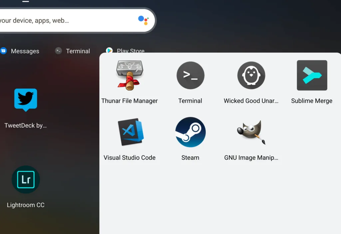341x234 pixels.
Task: Click the 'Visual Studio Code' text label
Action: pos(130,158)
